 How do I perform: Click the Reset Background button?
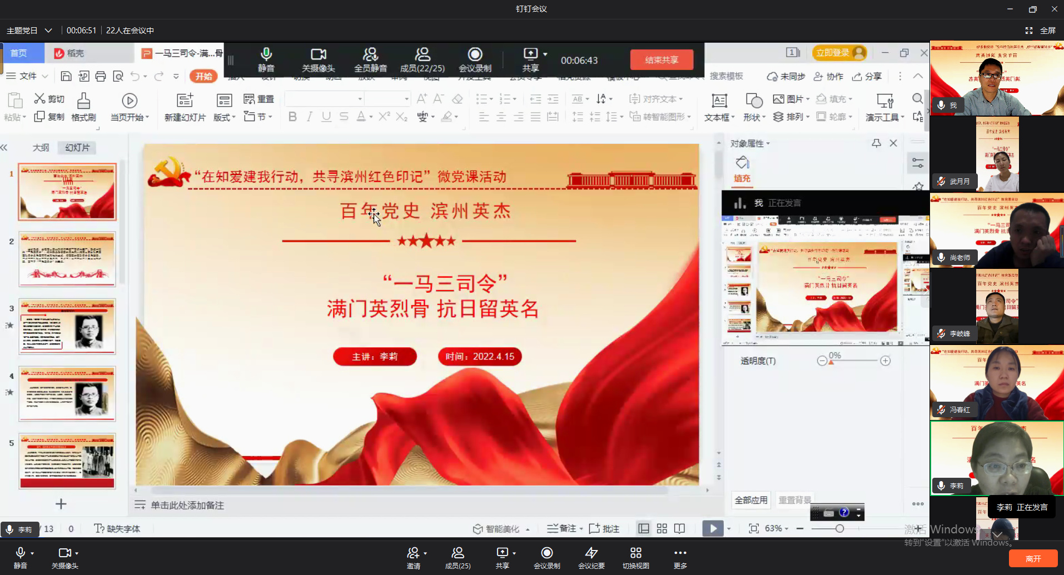pos(794,500)
